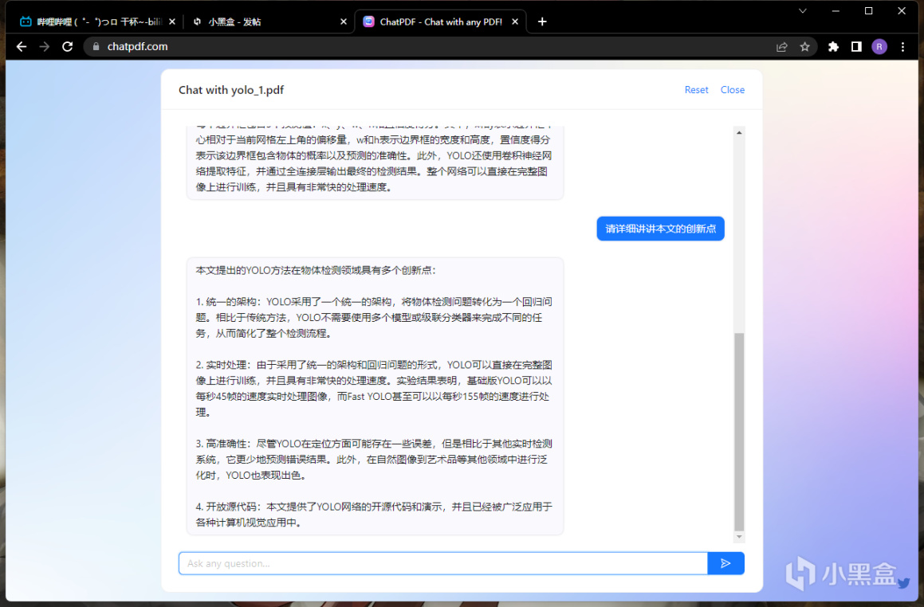Share this page from address bar

[x=782, y=46]
